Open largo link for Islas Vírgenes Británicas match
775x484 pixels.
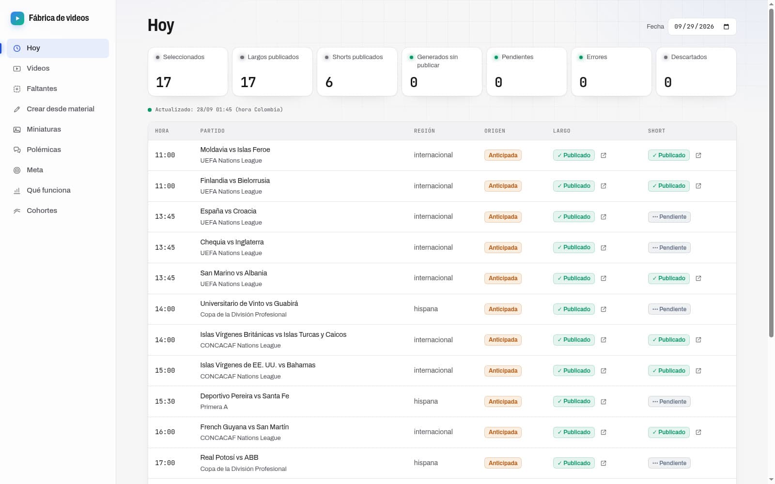604,340
